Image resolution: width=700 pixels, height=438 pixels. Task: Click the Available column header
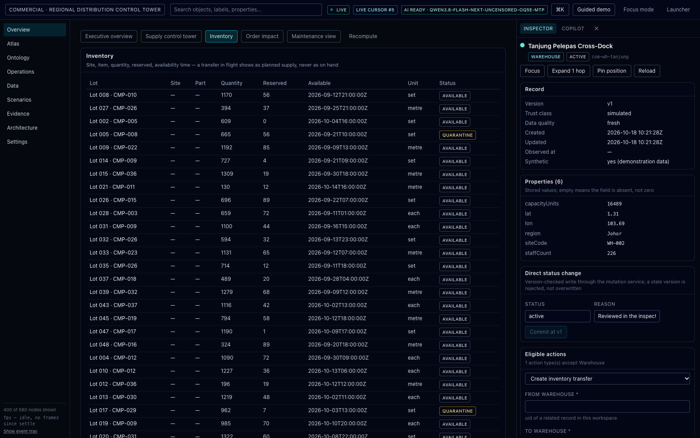(319, 83)
